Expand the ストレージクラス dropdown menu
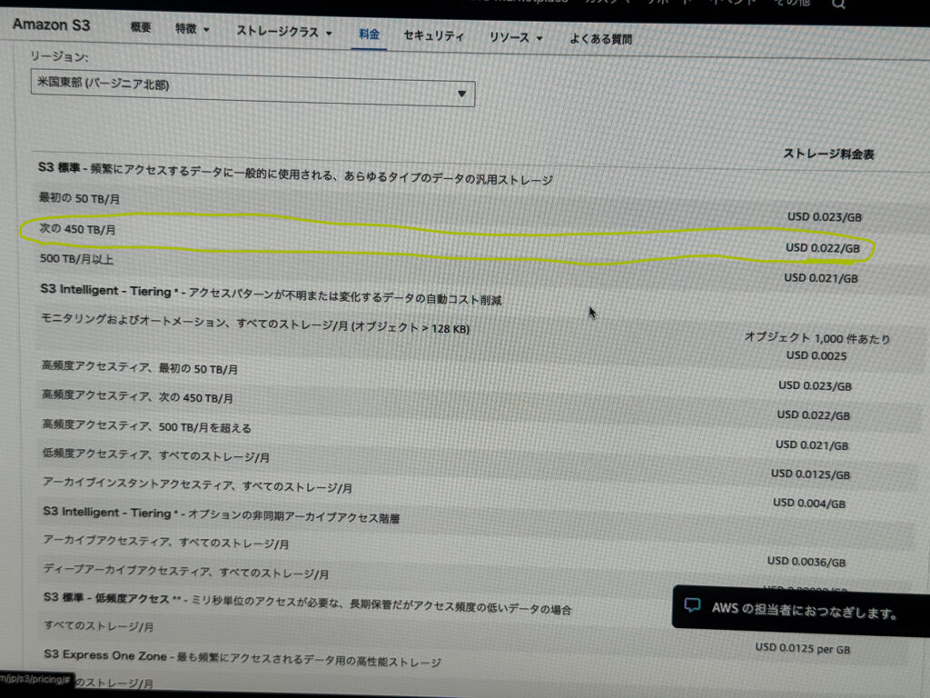 284,32
